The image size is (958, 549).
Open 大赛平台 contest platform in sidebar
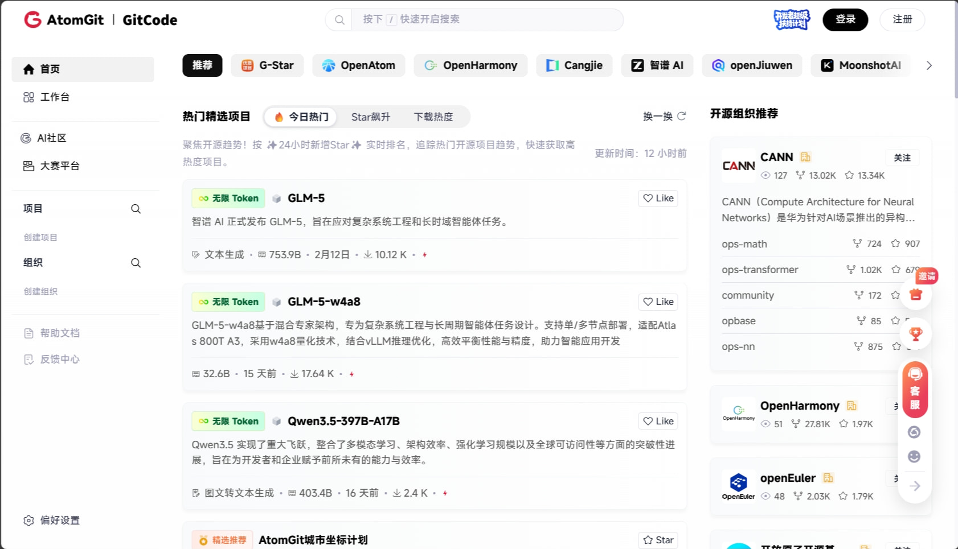click(83, 166)
